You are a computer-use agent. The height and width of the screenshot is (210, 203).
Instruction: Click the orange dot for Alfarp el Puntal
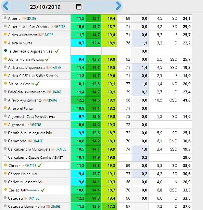tap(5, 108)
